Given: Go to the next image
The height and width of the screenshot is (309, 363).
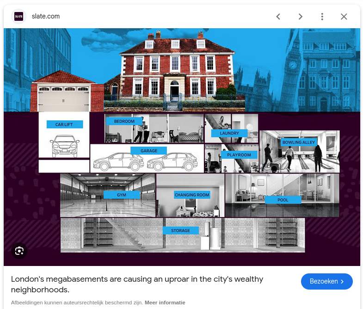Looking at the screenshot, I should pyautogui.click(x=300, y=17).
